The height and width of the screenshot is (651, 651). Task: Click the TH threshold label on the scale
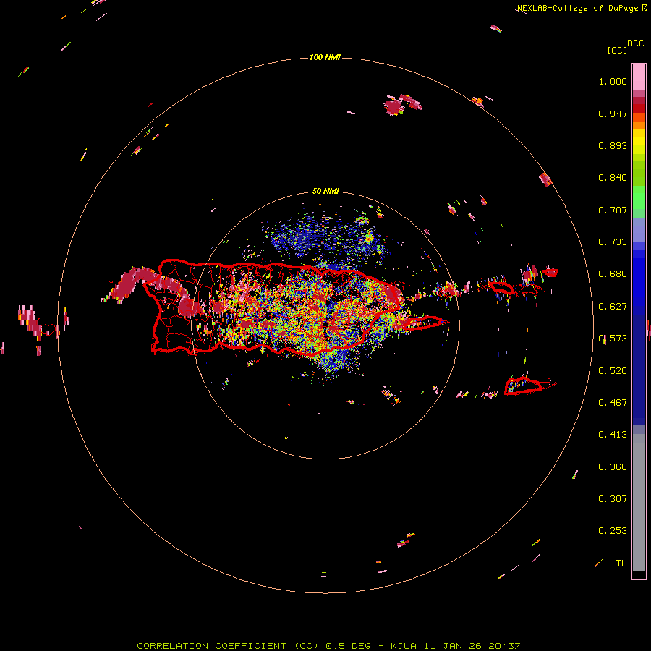[621, 563]
